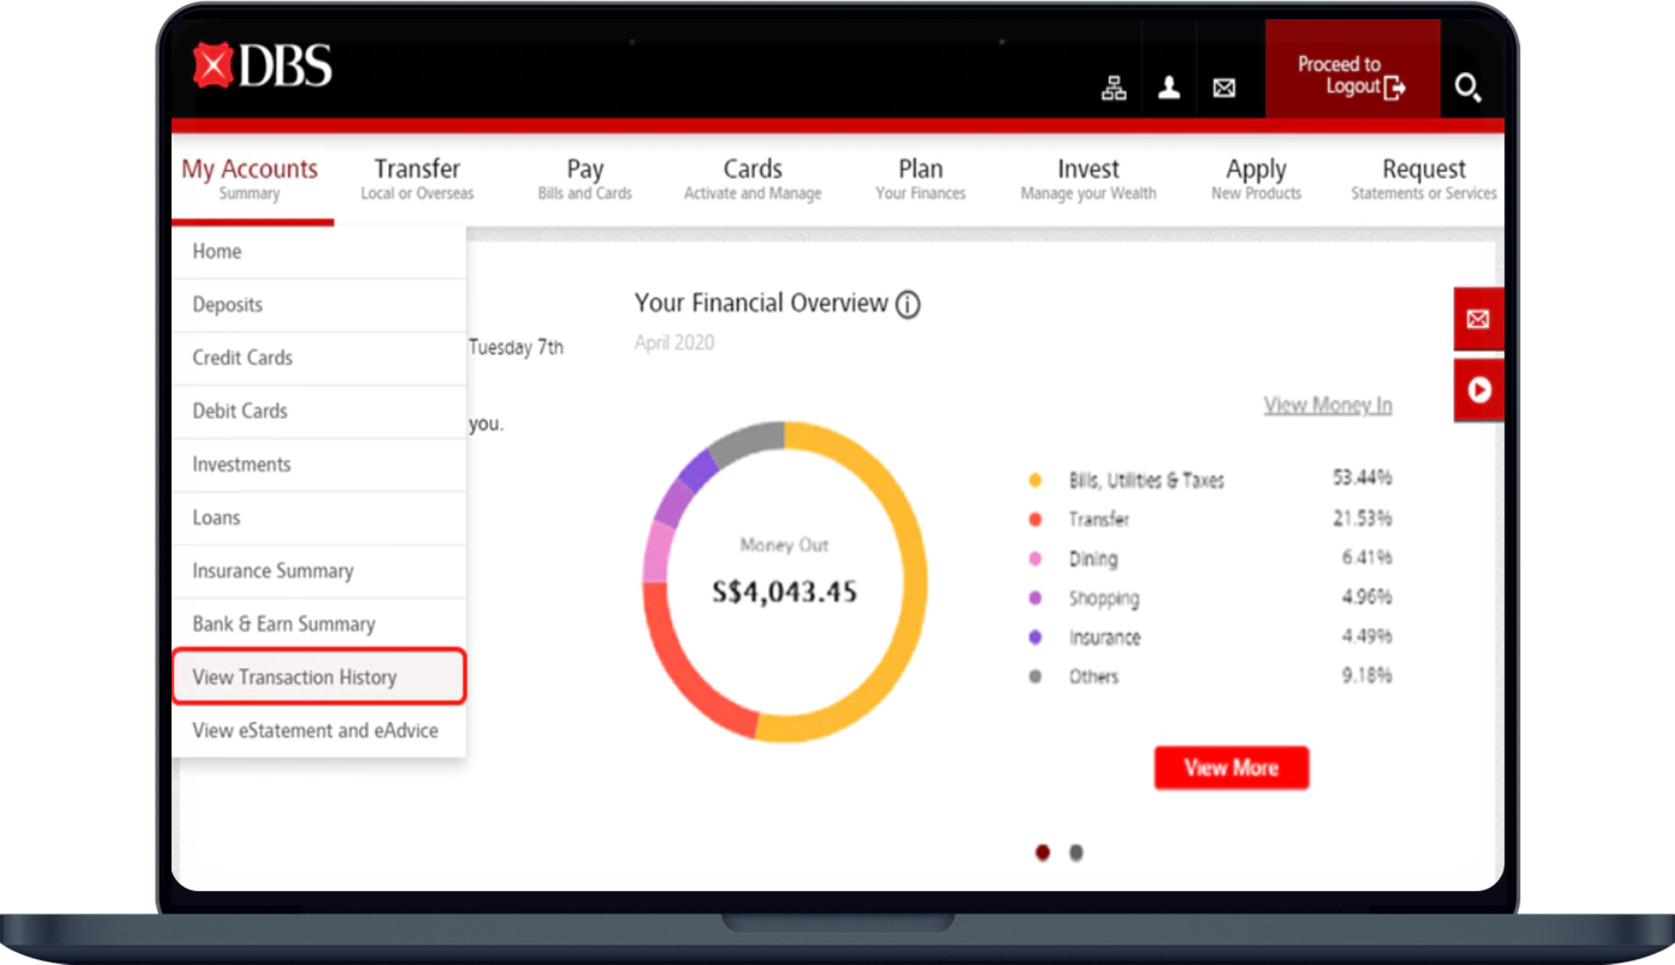Click the DBS logo
This screenshot has width=1675, height=965.
tap(262, 66)
